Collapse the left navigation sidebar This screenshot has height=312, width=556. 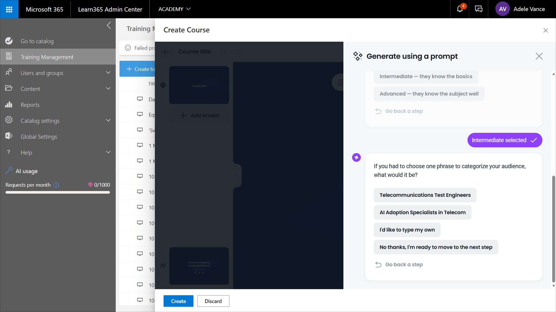tap(109, 25)
